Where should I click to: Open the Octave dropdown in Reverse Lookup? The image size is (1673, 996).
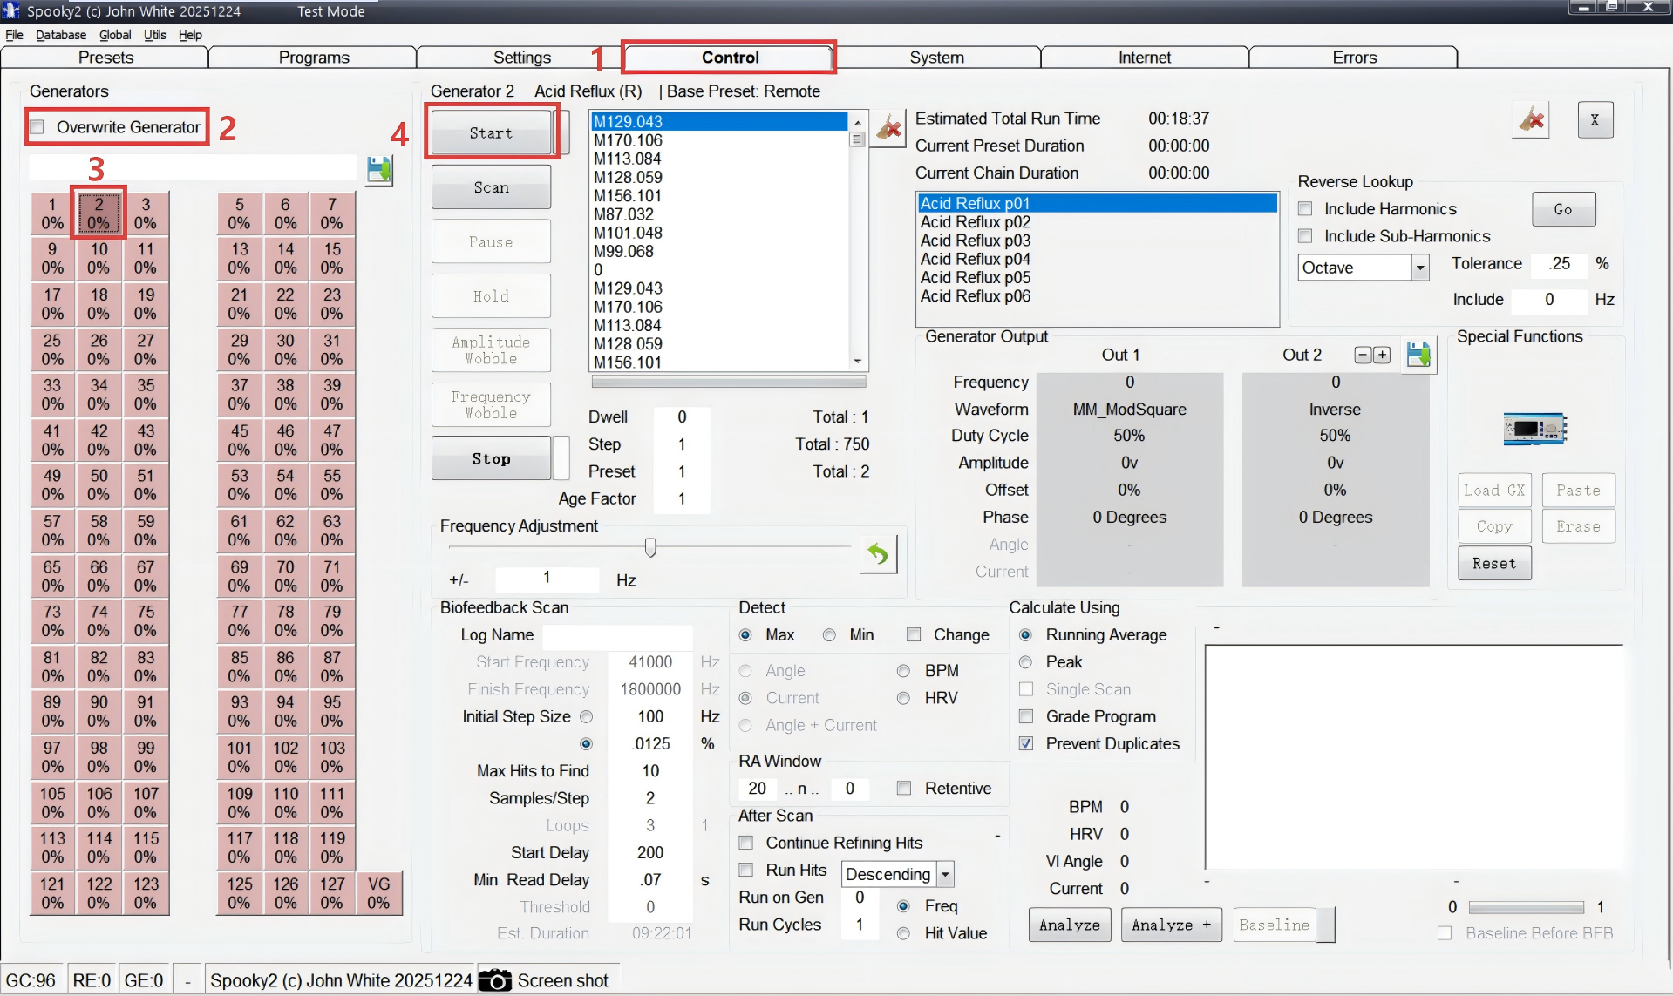pos(1421,268)
